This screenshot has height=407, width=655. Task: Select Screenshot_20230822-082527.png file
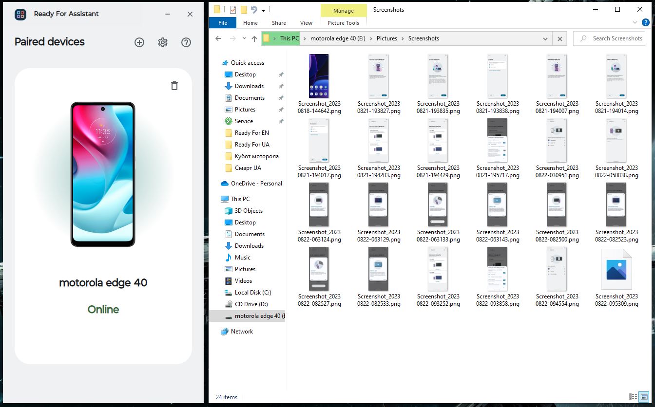319,277
